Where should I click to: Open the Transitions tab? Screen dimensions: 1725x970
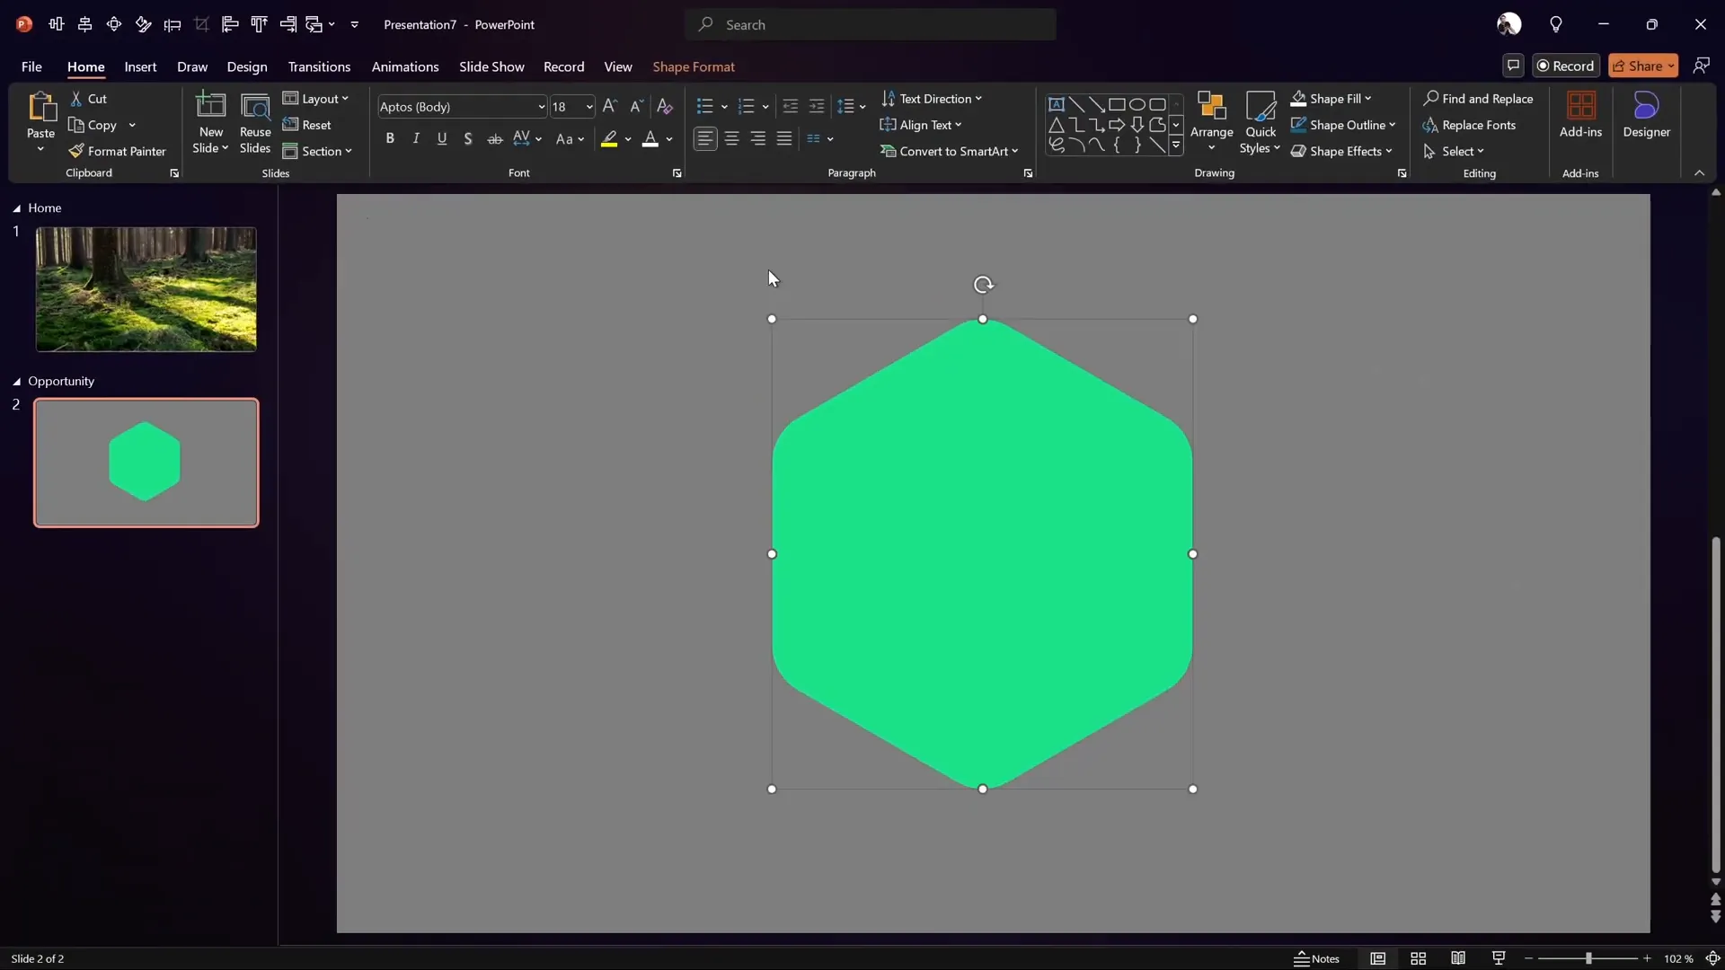319,66
